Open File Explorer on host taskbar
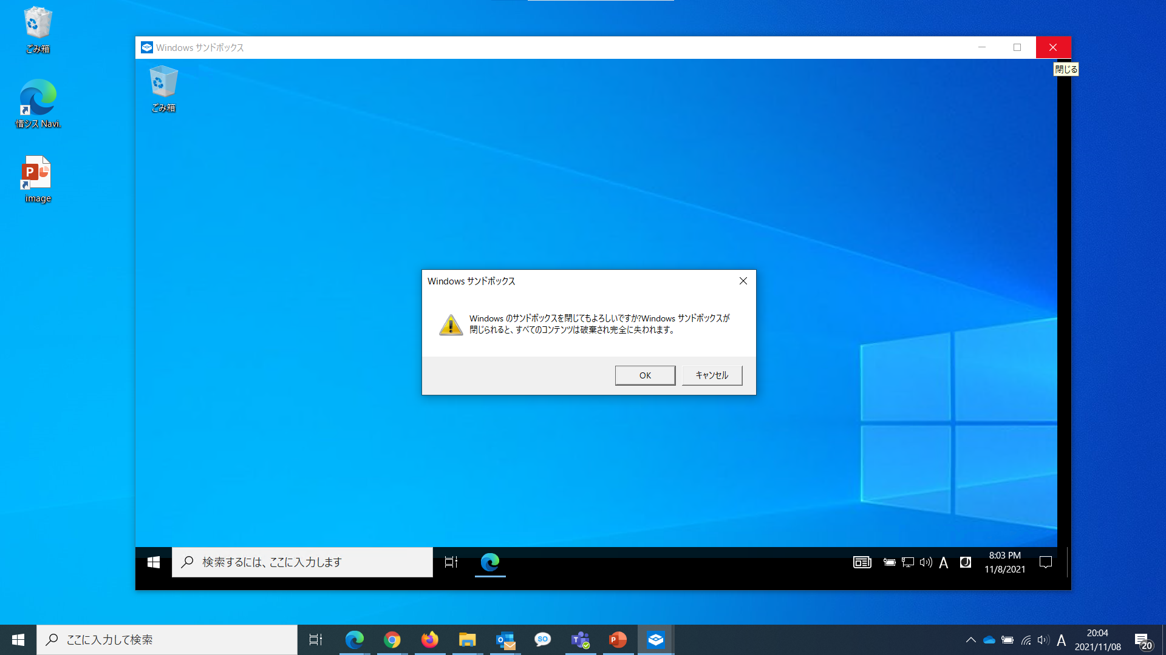1166x655 pixels. coord(468,640)
